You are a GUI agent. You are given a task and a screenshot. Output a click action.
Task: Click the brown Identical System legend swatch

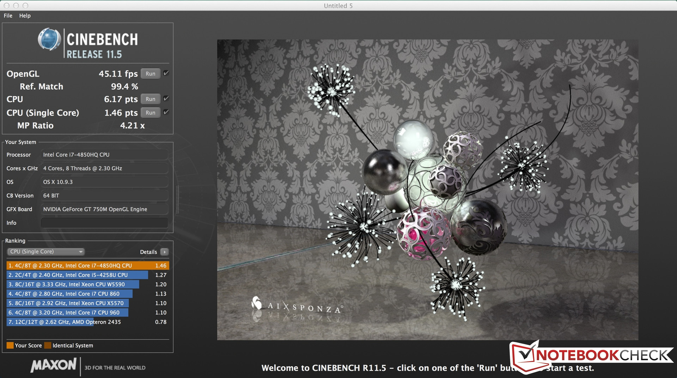click(48, 345)
